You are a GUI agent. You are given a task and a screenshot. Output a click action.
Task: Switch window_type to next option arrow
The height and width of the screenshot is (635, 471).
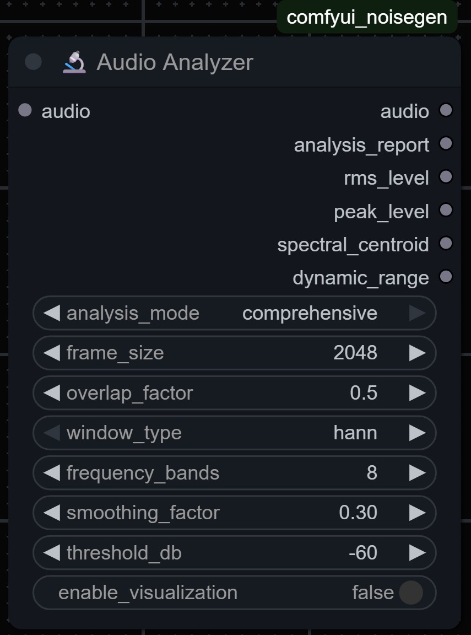[x=418, y=433]
